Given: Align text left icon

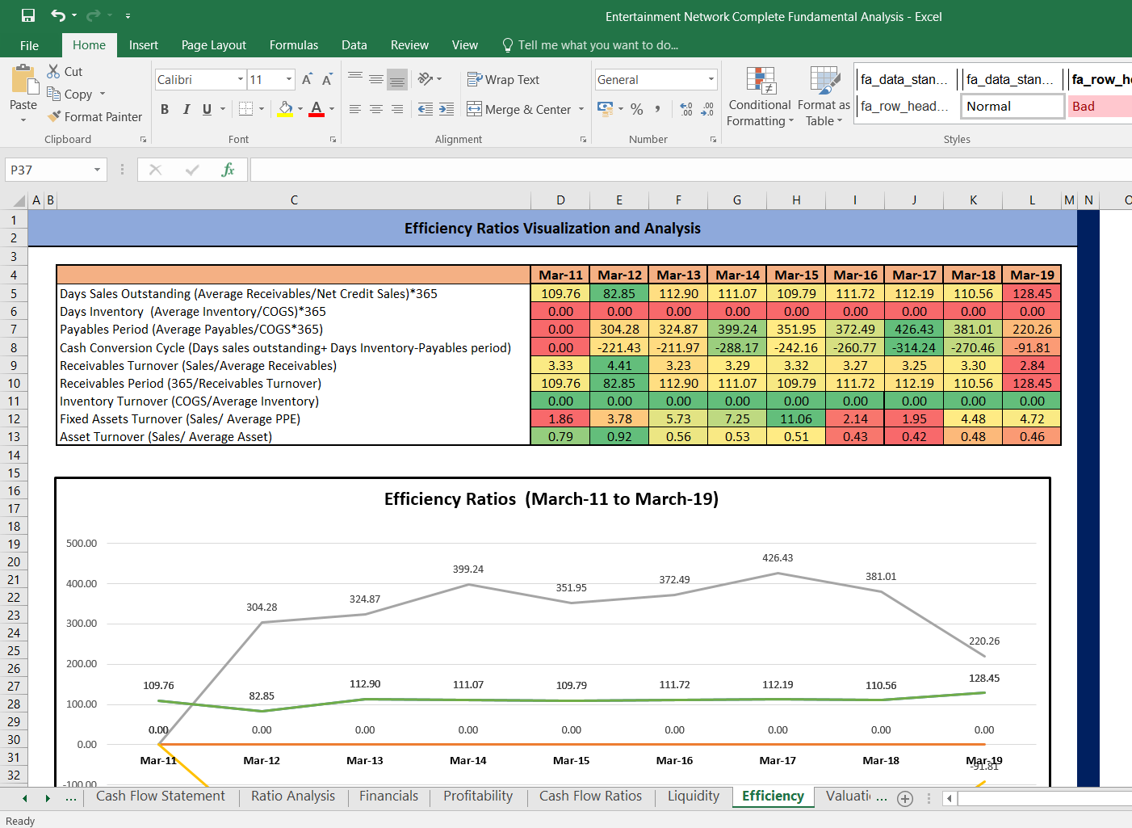Looking at the screenshot, I should pos(355,109).
